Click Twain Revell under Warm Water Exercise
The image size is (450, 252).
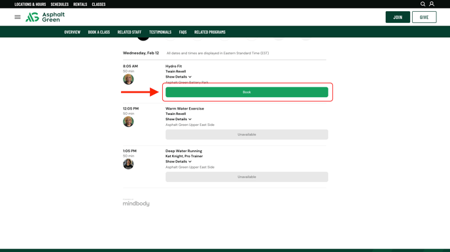point(176,114)
